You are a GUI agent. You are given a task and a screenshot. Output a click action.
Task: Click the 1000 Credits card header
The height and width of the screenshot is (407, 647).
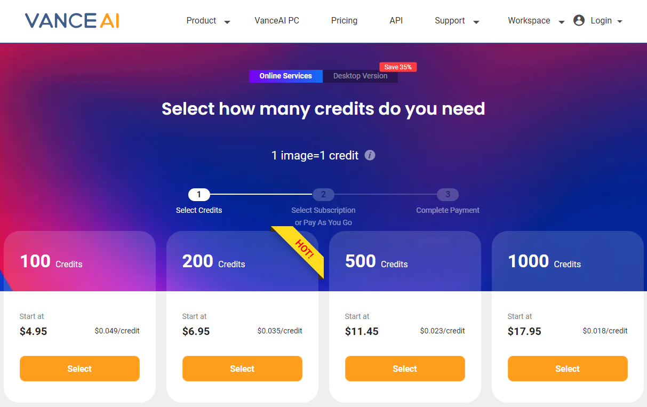click(x=568, y=261)
